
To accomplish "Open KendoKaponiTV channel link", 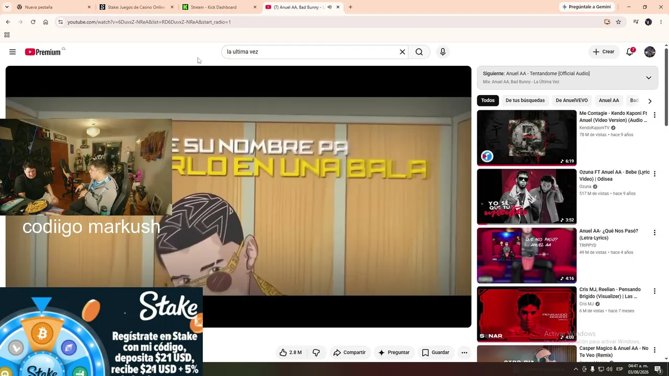I will click(594, 128).
